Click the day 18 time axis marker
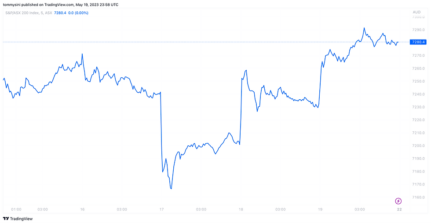 tap(241, 210)
